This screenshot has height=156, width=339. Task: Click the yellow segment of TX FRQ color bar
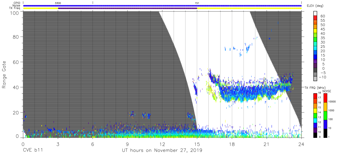[x=316, y=110]
